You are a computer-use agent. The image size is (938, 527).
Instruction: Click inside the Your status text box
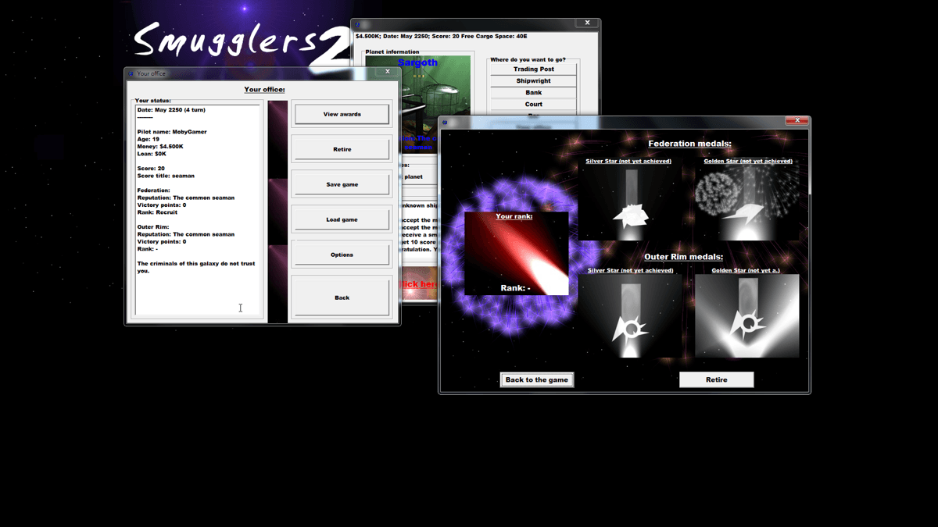click(198, 210)
